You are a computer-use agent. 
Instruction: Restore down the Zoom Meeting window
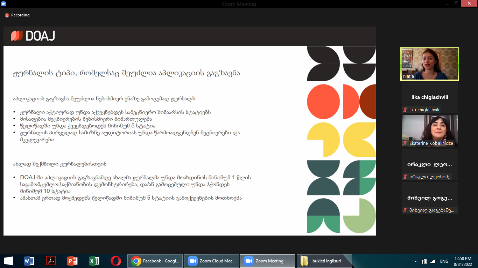coord(456,3)
